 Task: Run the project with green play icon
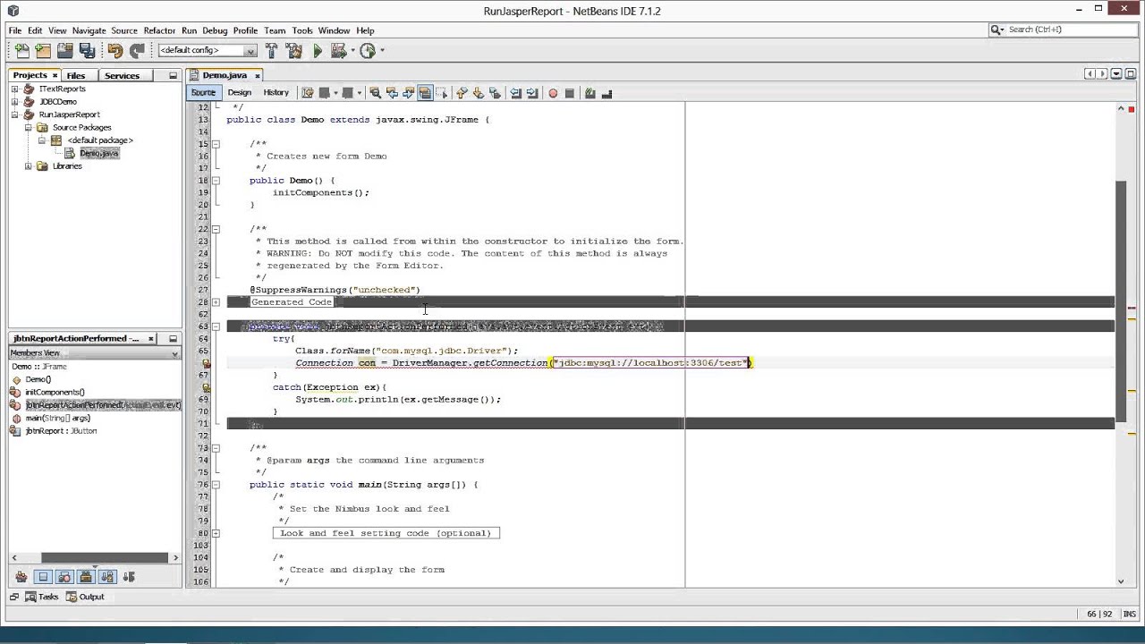317,51
